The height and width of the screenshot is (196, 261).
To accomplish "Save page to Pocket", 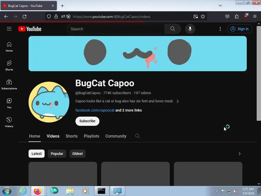I will (x=227, y=17).
